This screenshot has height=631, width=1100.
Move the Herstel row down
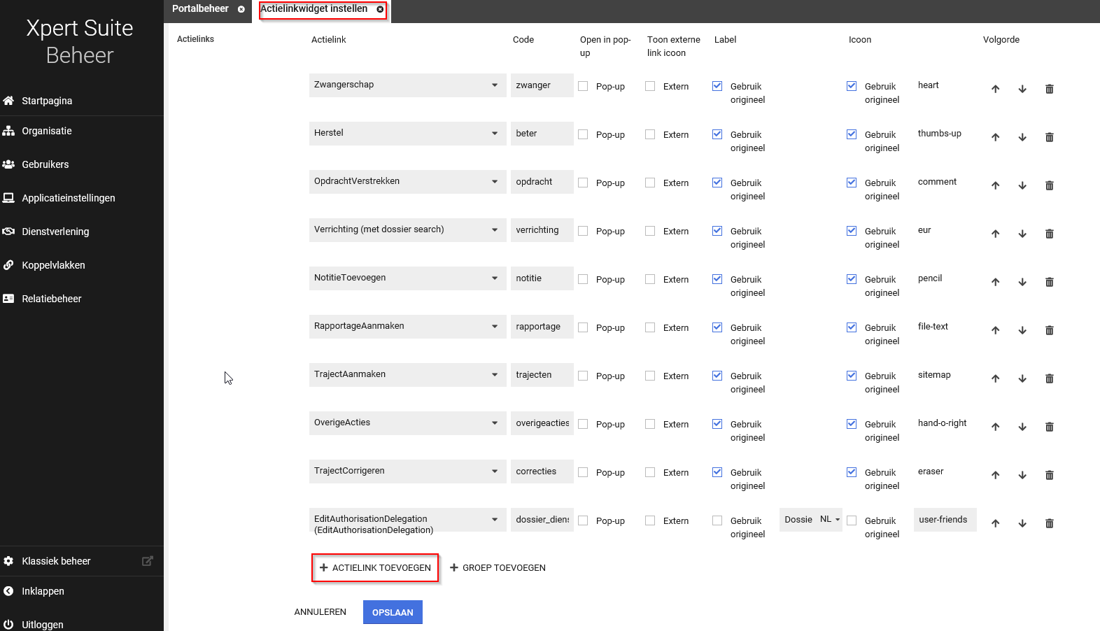(1022, 137)
